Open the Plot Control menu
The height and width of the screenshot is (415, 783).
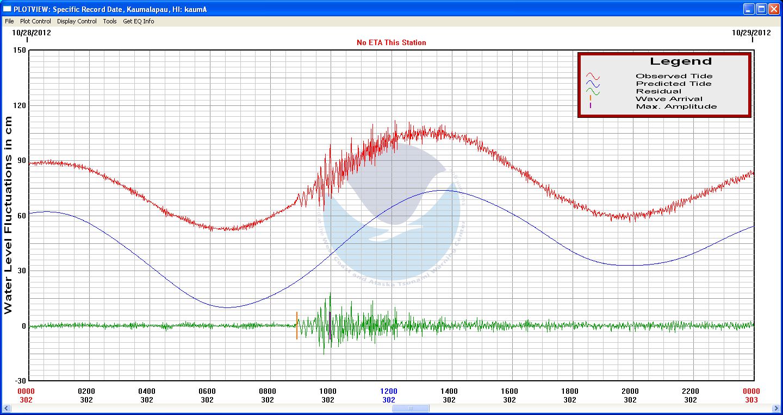pyautogui.click(x=35, y=21)
